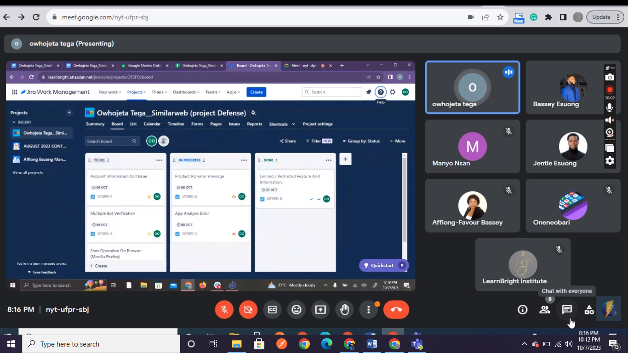Open Calendar tab in Jira project
This screenshot has width=628, height=353.
[x=152, y=124]
